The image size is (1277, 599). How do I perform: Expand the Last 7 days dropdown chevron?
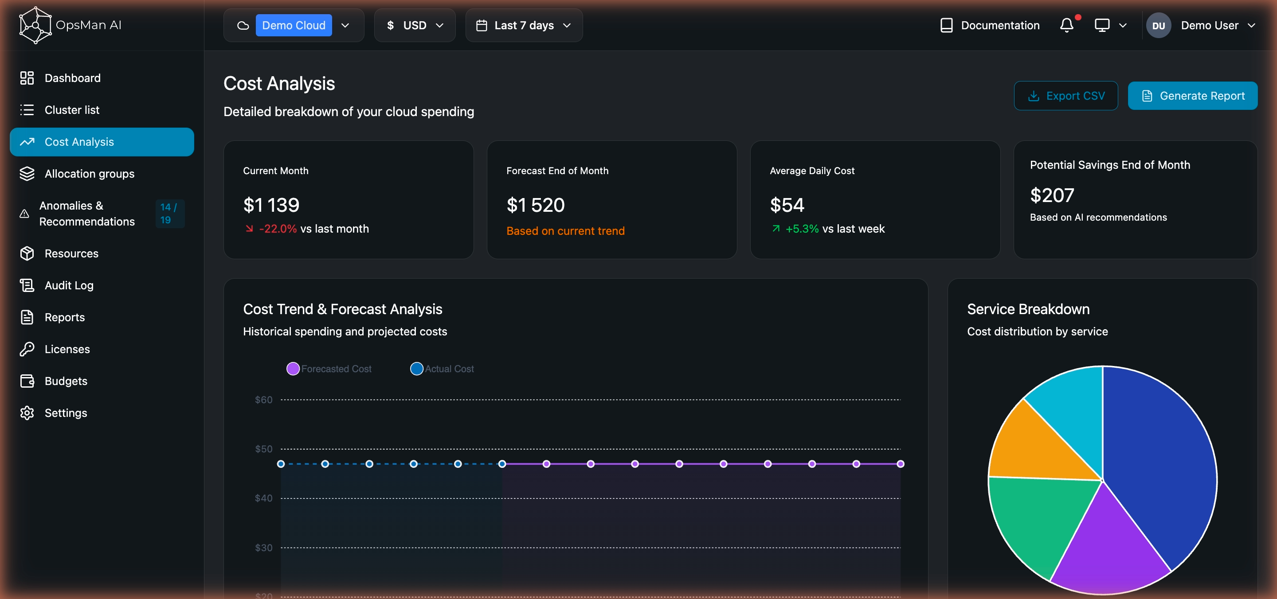point(567,25)
